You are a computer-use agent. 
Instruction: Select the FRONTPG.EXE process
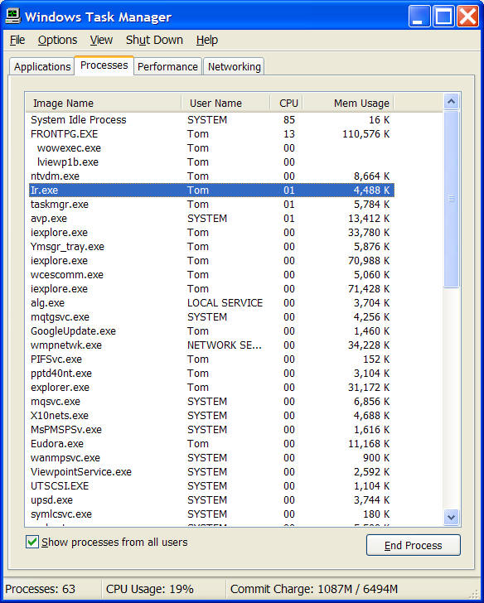[211, 134]
